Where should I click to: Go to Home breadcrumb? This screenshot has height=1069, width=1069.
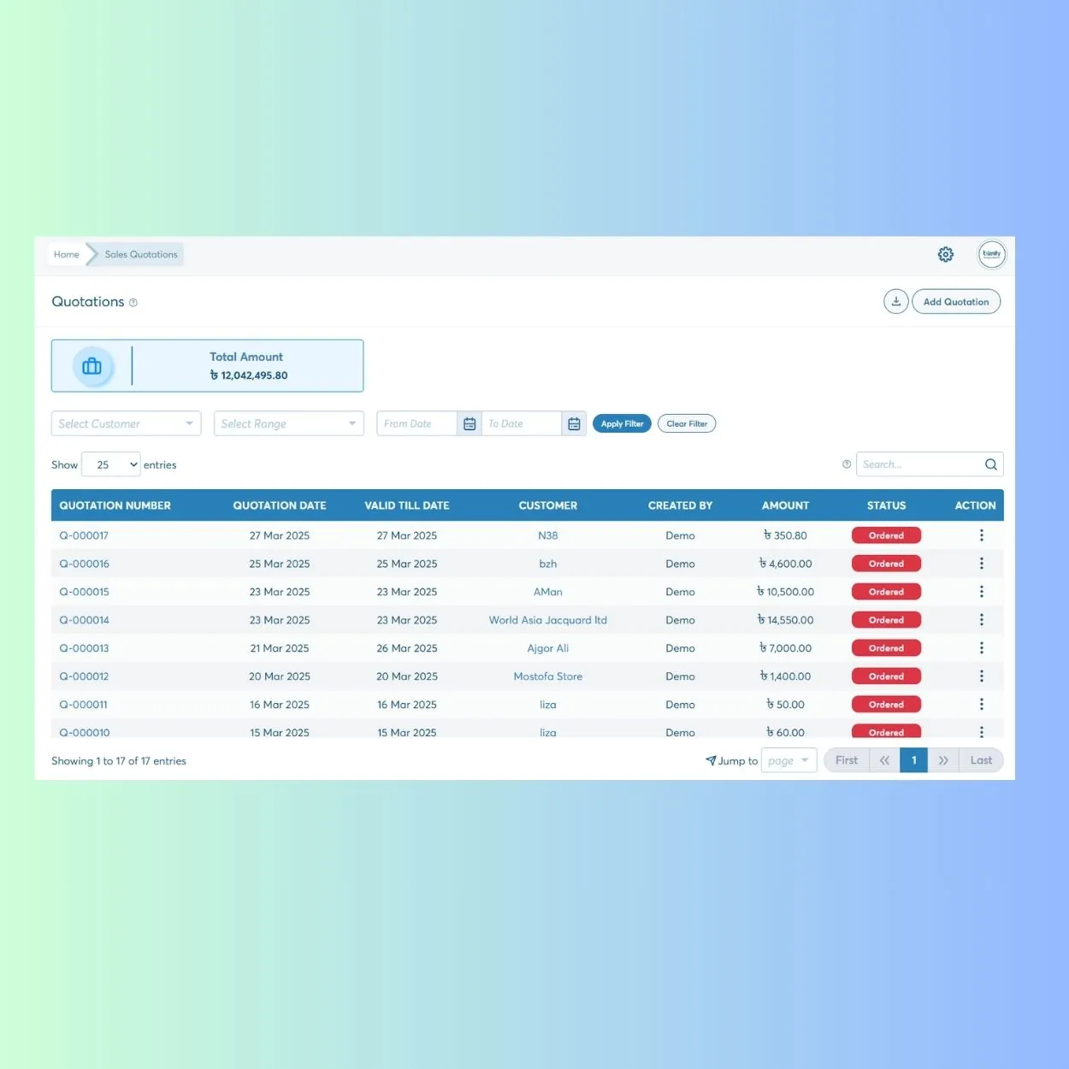[66, 254]
